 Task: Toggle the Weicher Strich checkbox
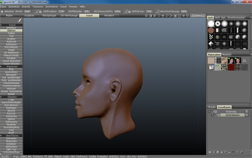point(2,11)
